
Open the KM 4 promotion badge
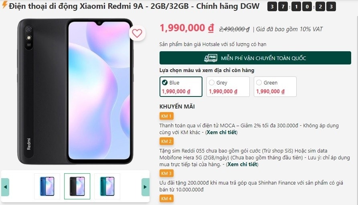click(x=166, y=198)
